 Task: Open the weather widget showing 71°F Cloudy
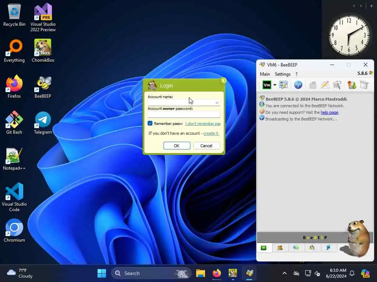tap(20, 273)
